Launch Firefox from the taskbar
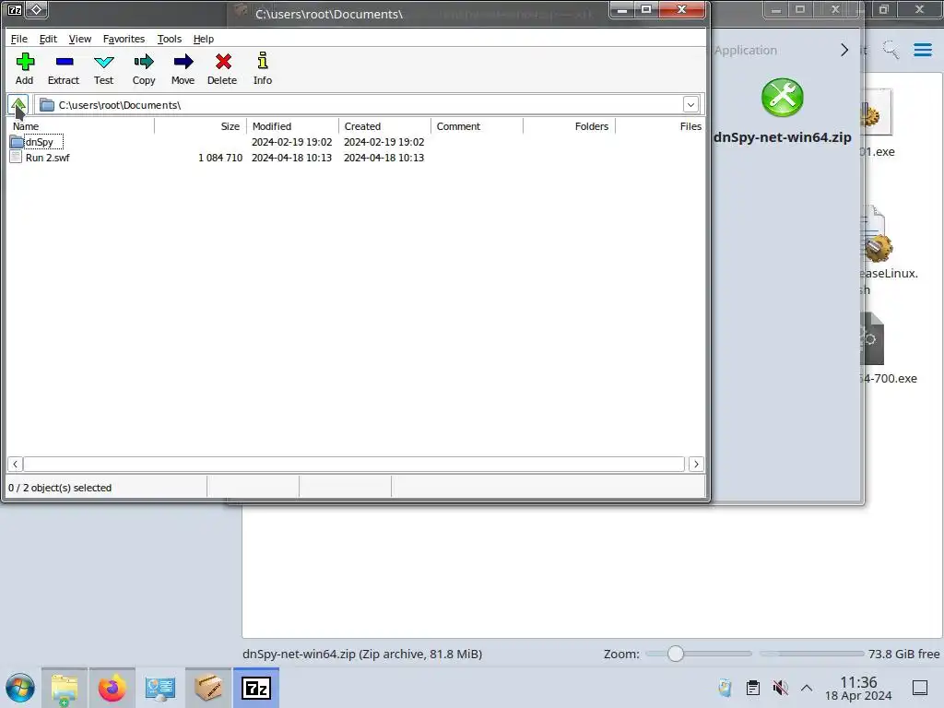 pyautogui.click(x=112, y=688)
